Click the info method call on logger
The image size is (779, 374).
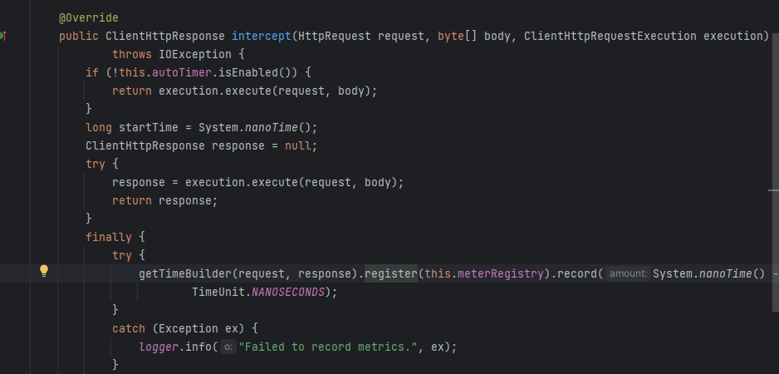198,347
